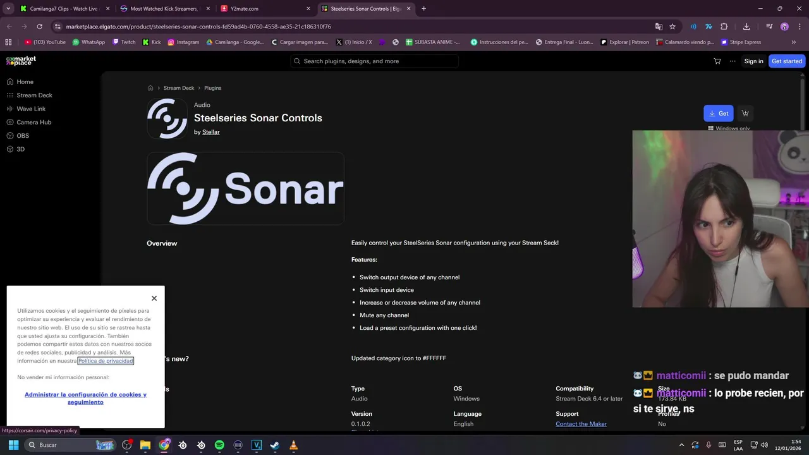Open Chrome three-dot menu
The width and height of the screenshot is (809, 455).
[800, 27]
